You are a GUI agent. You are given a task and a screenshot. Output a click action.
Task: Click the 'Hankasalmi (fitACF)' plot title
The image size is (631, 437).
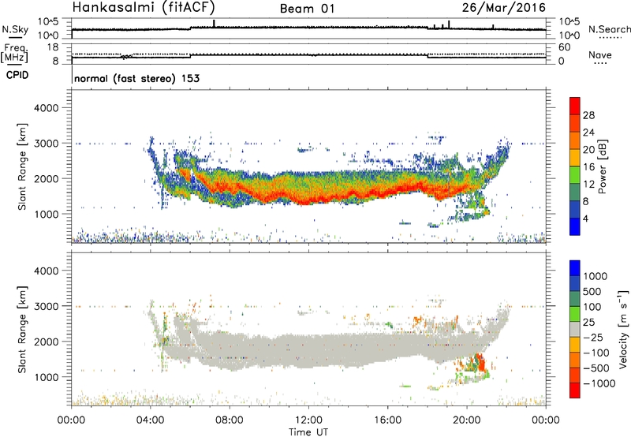tap(144, 7)
